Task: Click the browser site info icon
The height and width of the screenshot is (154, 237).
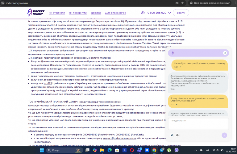Action: (2, 3)
